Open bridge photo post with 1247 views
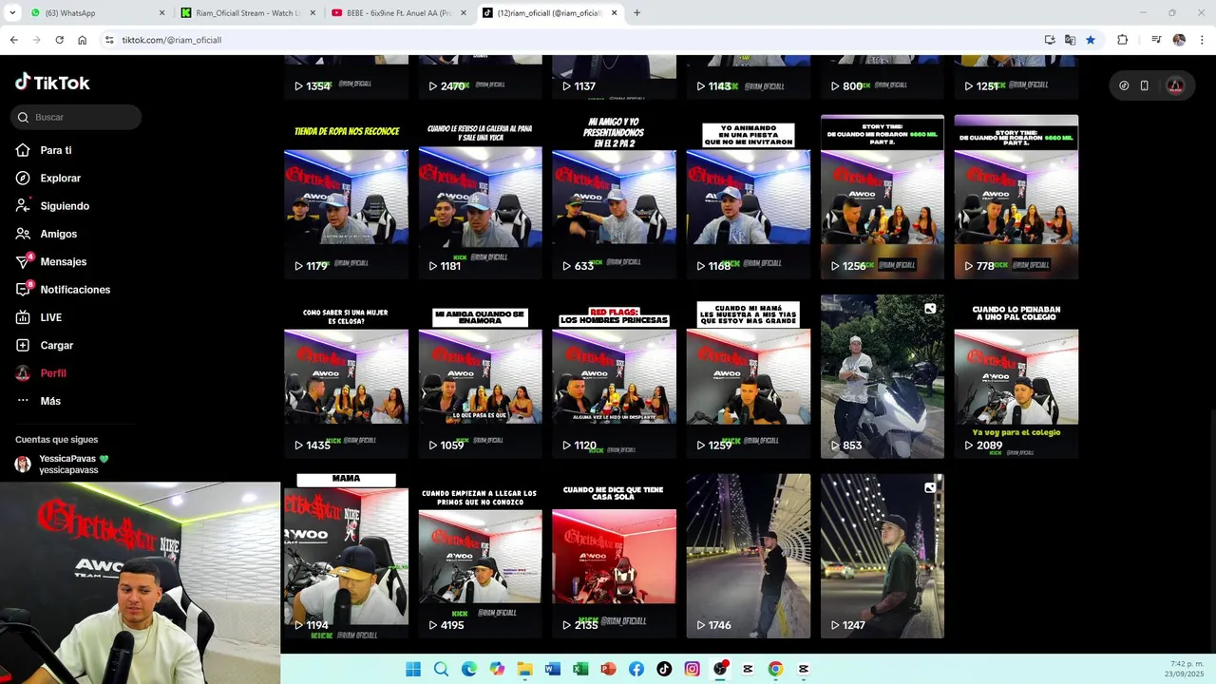 point(883,556)
